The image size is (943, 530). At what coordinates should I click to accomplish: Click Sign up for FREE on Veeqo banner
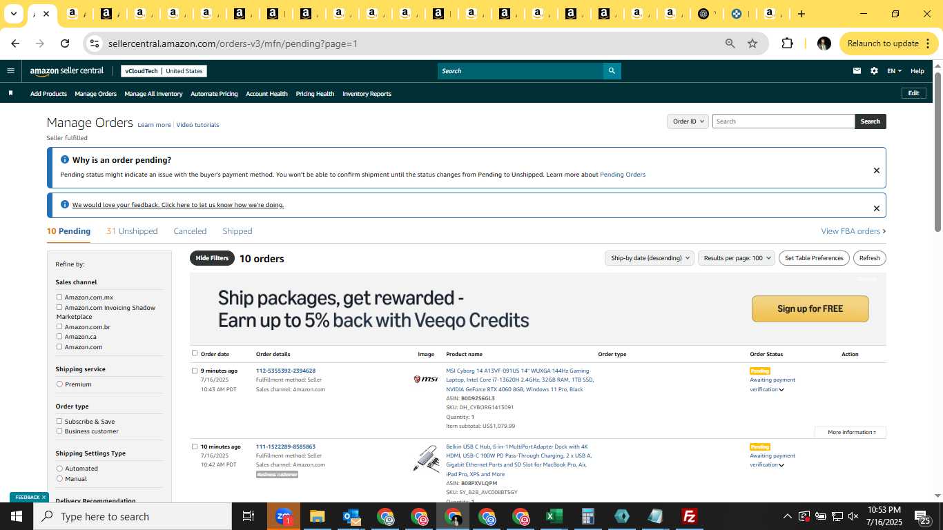[x=810, y=308]
